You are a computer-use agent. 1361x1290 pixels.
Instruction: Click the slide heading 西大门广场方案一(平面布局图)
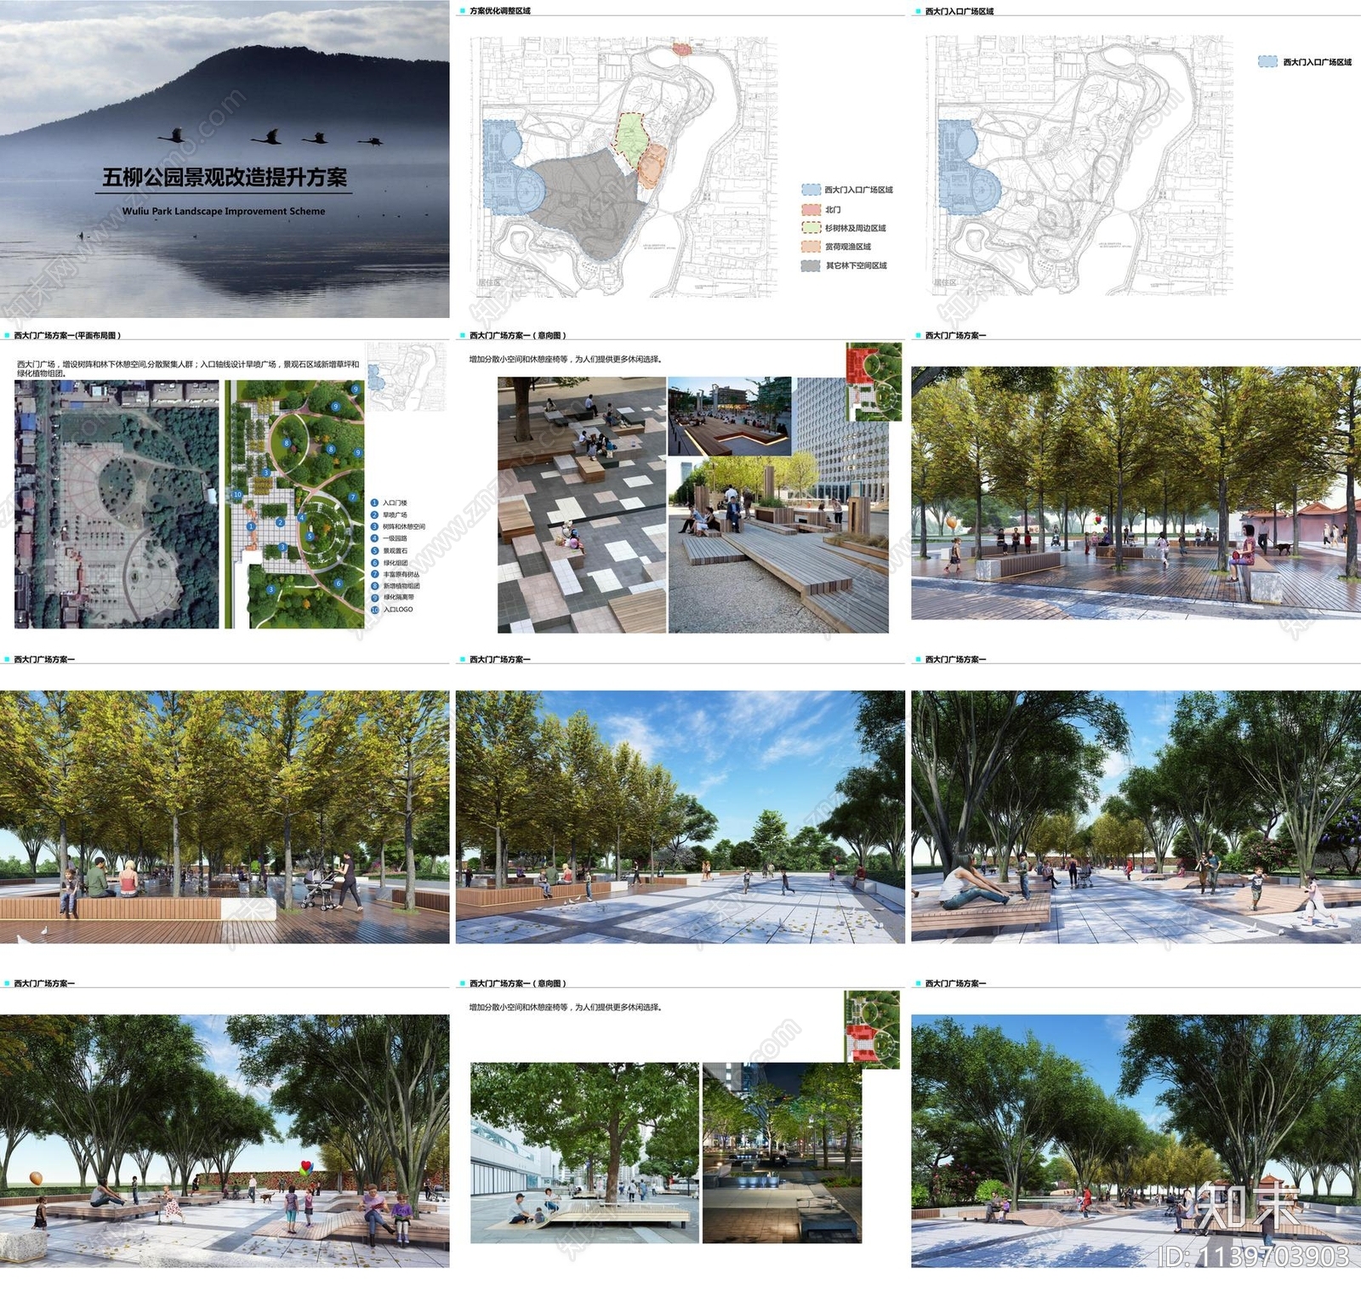67,336
